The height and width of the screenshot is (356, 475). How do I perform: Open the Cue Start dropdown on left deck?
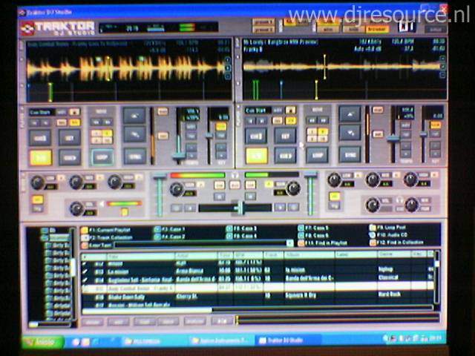(42, 112)
